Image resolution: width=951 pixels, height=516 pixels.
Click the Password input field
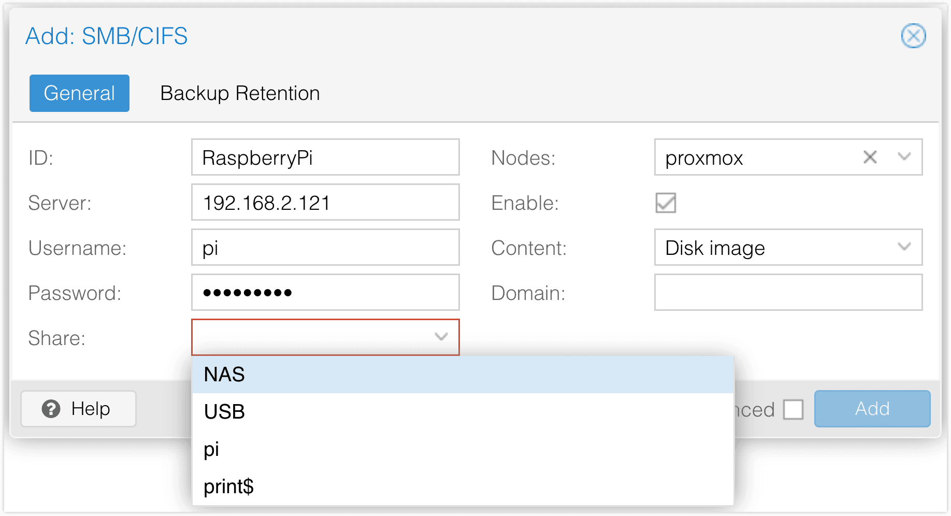(325, 293)
